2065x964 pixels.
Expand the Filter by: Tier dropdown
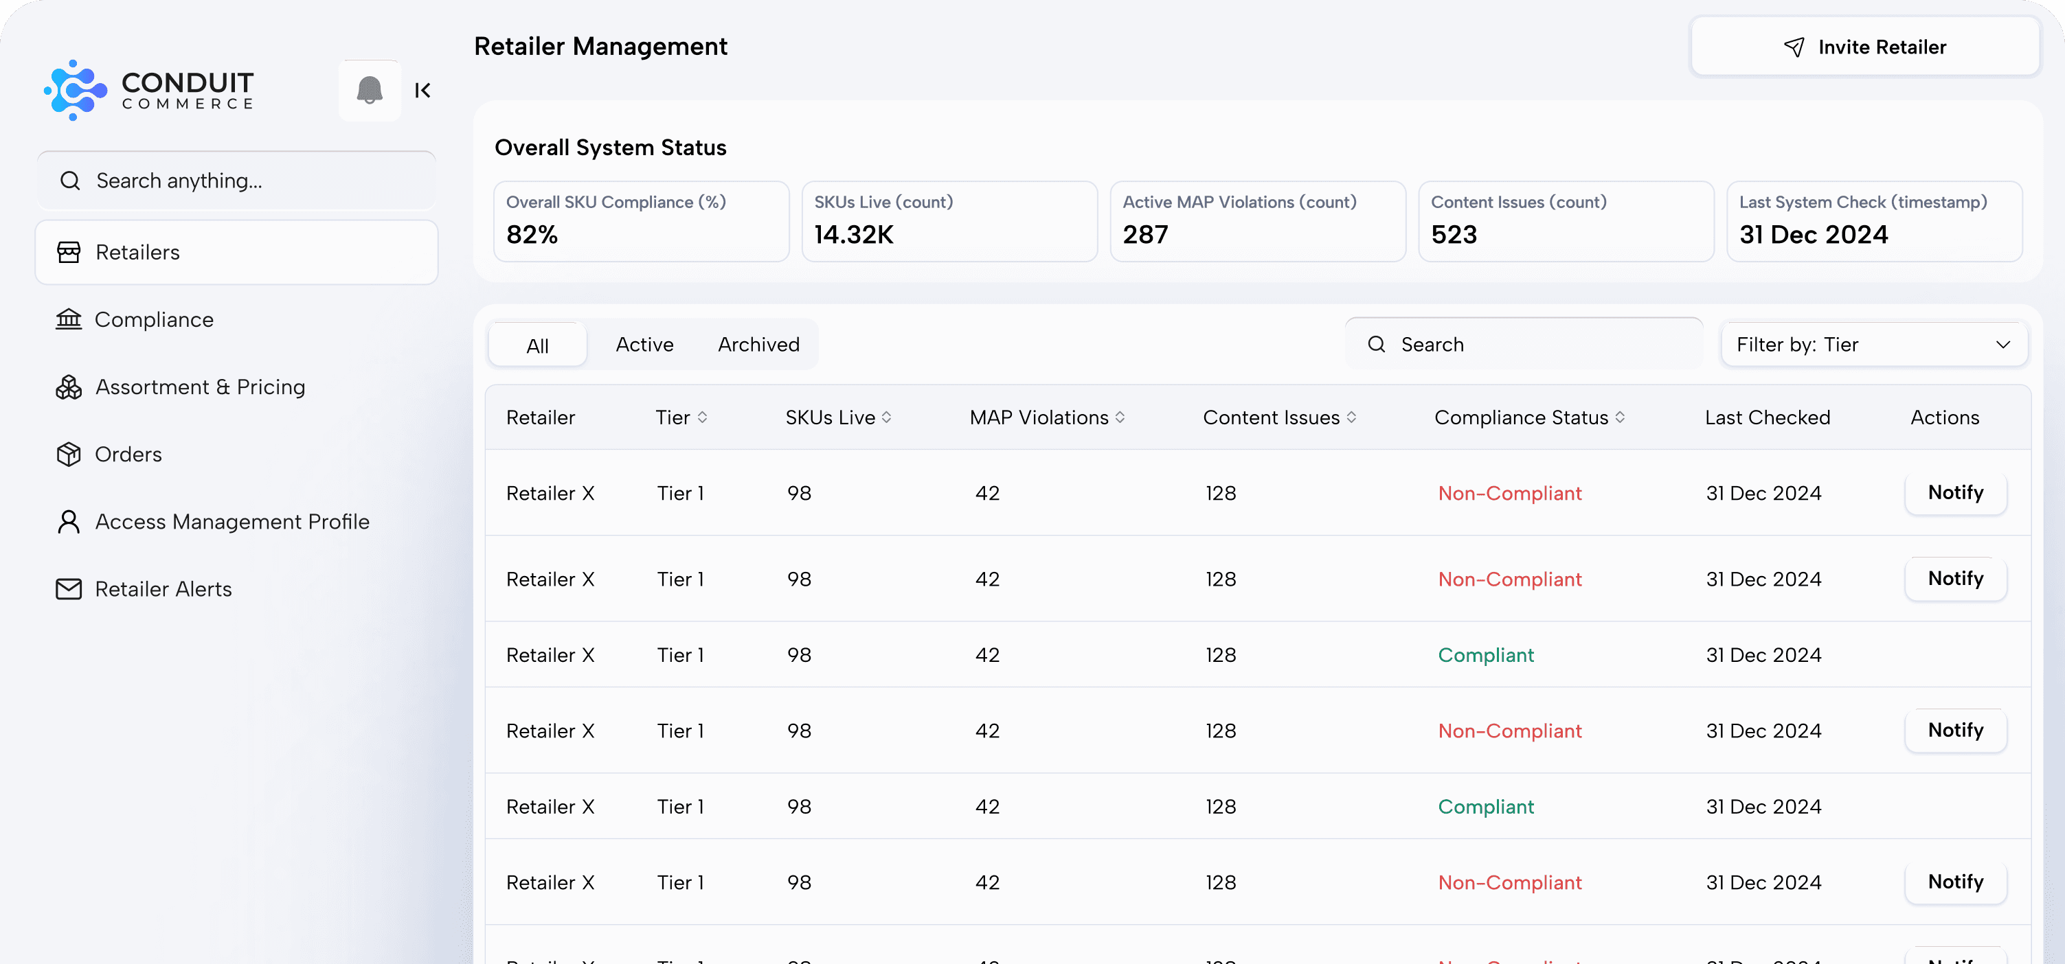click(1873, 345)
